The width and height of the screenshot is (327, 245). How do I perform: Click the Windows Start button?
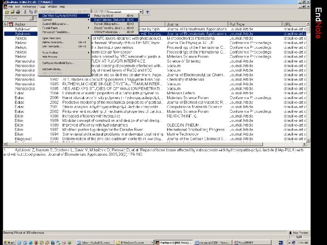[9, 243]
